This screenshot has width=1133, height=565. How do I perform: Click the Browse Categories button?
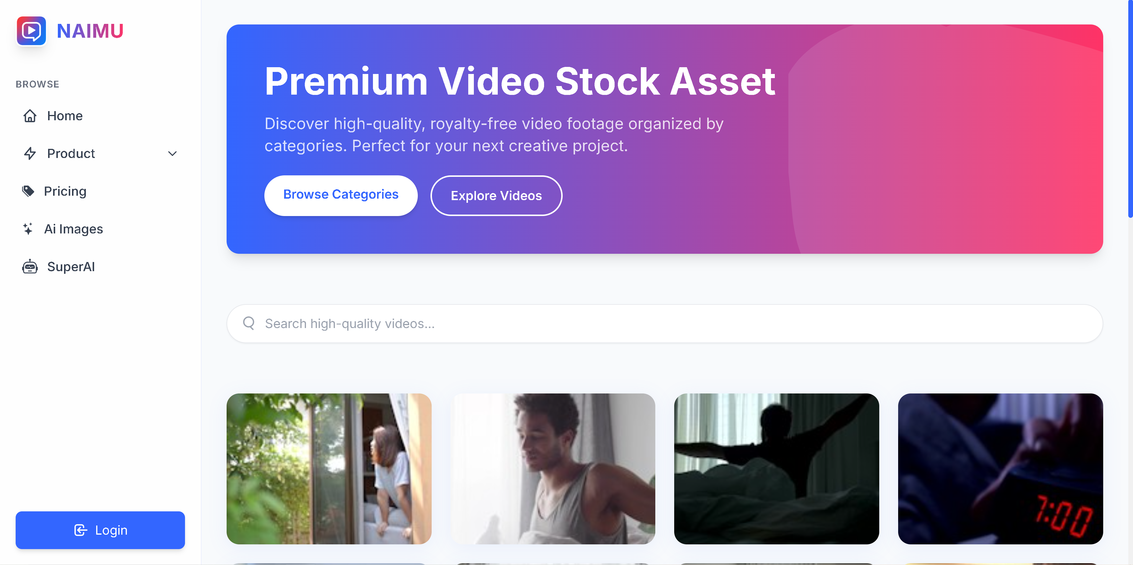[x=341, y=195]
